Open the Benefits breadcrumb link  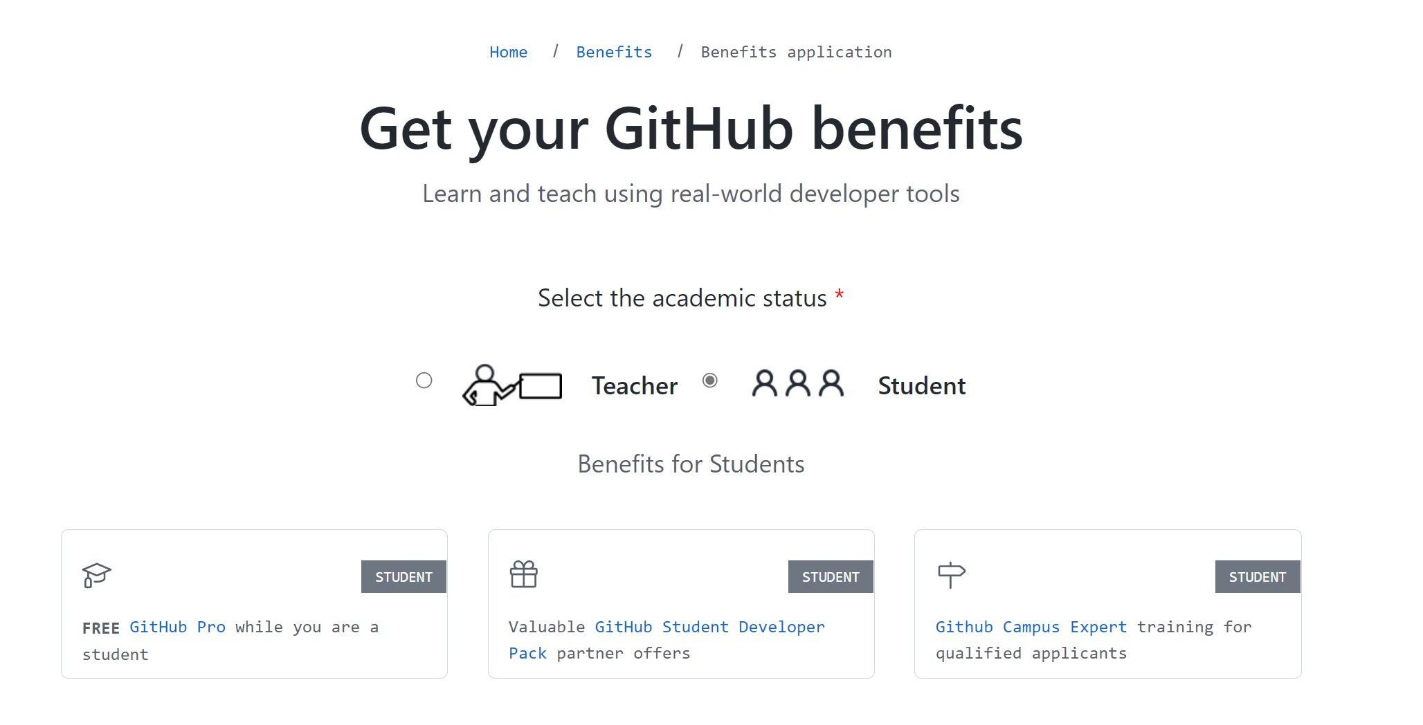pos(613,51)
